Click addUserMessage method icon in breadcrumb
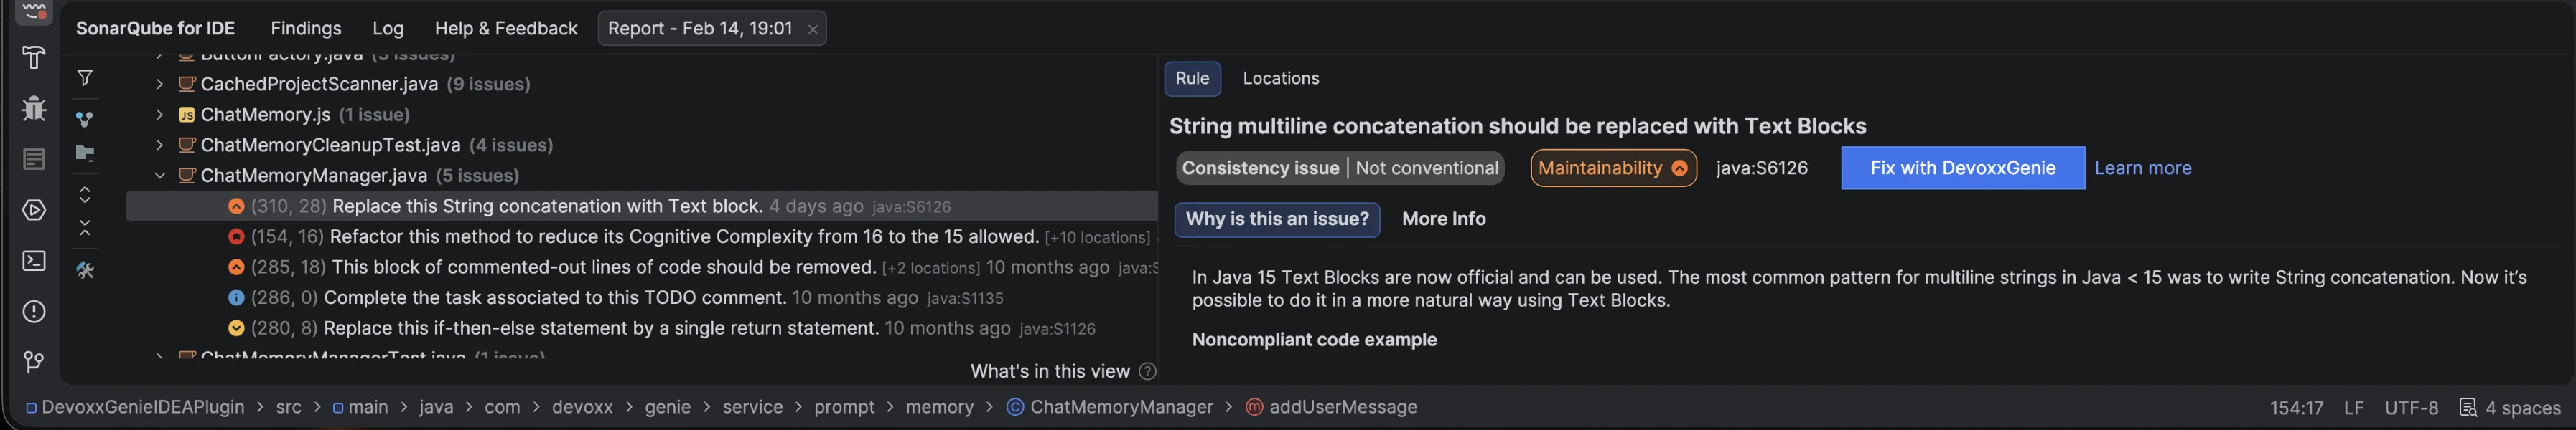This screenshot has width=2576, height=430. [x=1254, y=407]
